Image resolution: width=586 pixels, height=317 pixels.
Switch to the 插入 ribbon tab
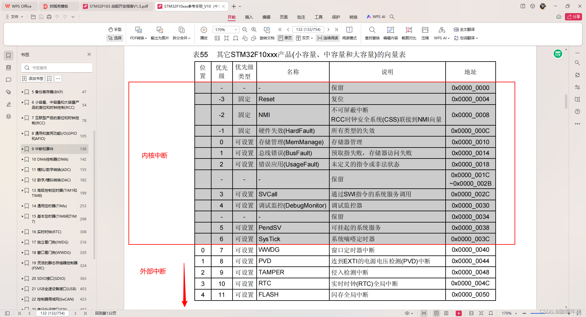pos(249,17)
